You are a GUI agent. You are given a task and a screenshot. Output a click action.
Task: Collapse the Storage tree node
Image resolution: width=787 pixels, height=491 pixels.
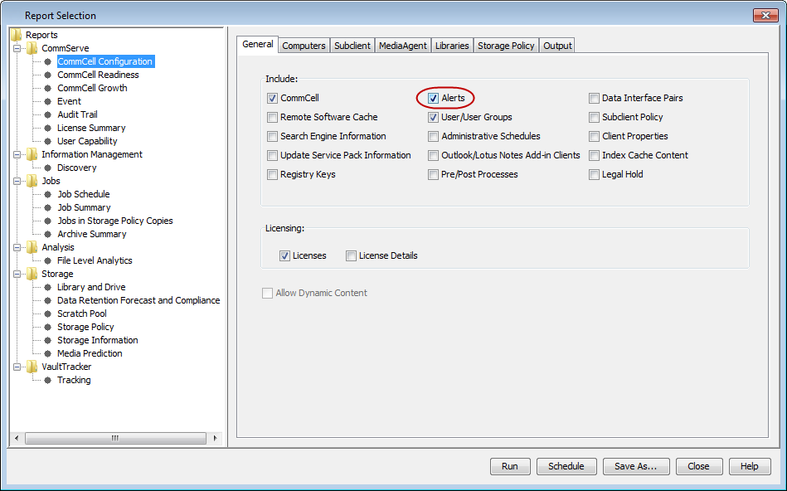click(x=17, y=275)
